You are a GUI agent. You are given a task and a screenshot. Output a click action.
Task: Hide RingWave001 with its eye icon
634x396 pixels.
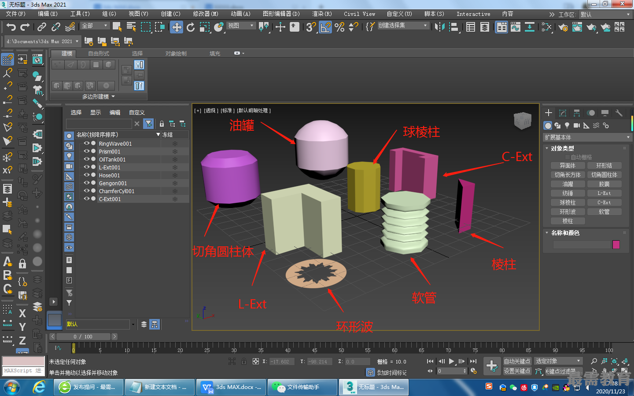pyautogui.click(x=87, y=143)
